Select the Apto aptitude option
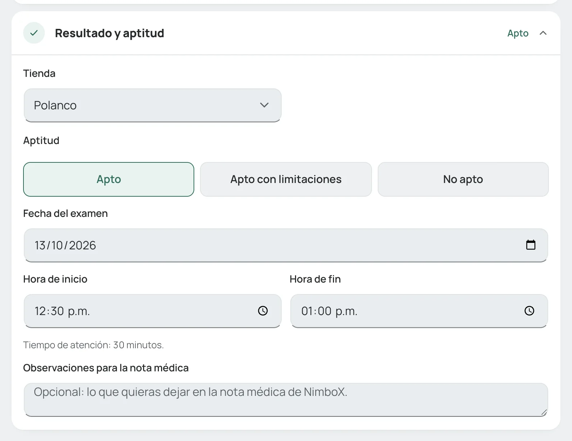572x441 pixels. click(109, 179)
